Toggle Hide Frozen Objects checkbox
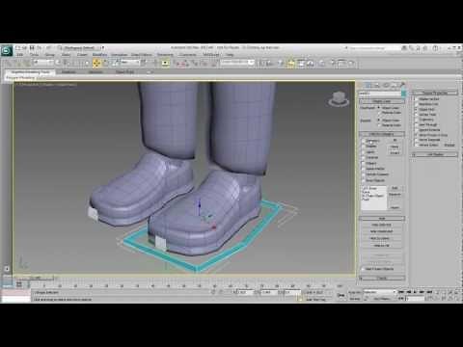 [363, 269]
